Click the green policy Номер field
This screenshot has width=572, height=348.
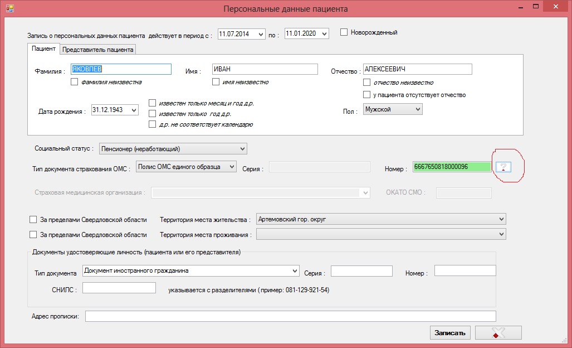452,167
